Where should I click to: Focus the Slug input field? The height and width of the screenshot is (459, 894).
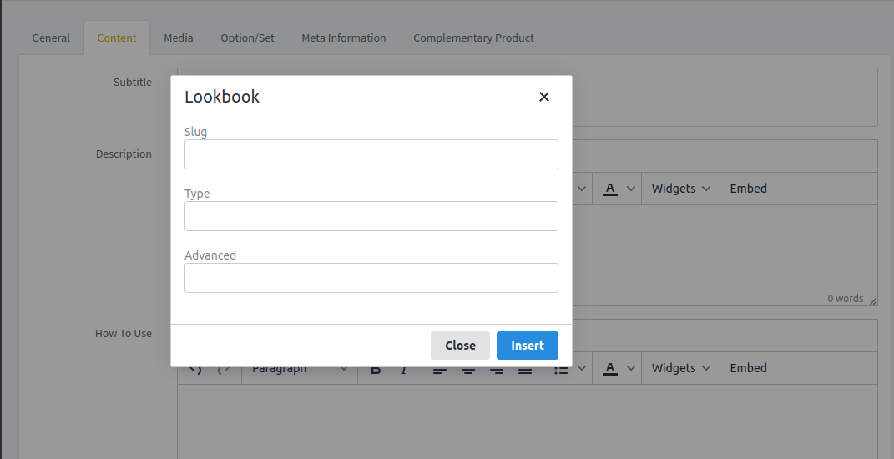(x=371, y=154)
